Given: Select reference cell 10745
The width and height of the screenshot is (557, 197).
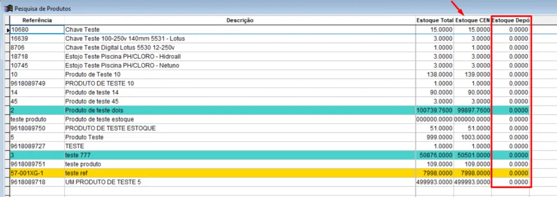Looking at the screenshot, I should coord(37,66).
